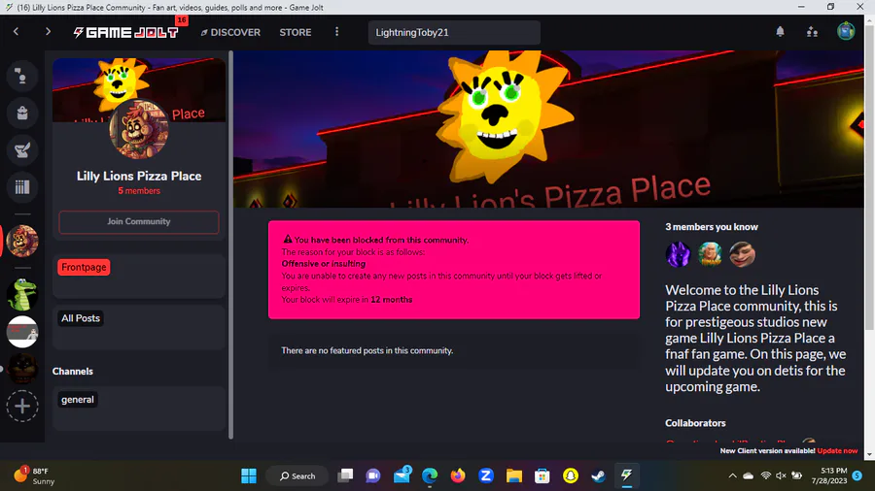Open the Mail app on taskbar
Image resolution: width=875 pixels, height=491 pixels.
(402, 476)
